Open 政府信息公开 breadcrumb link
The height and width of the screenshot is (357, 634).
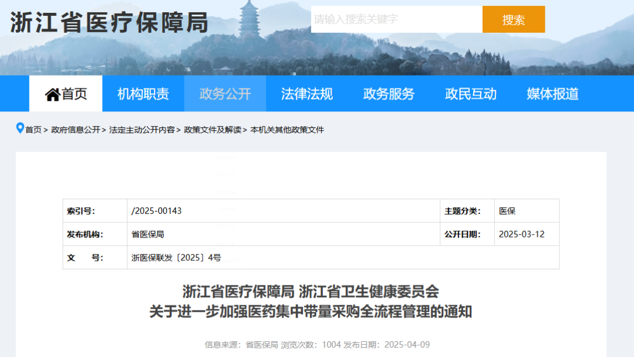pyautogui.click(x=76, y=130)
